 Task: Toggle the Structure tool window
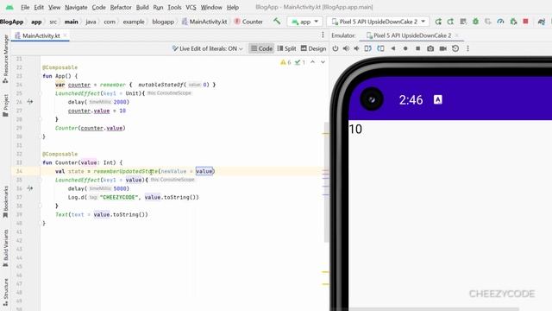(x=5, y=292)
